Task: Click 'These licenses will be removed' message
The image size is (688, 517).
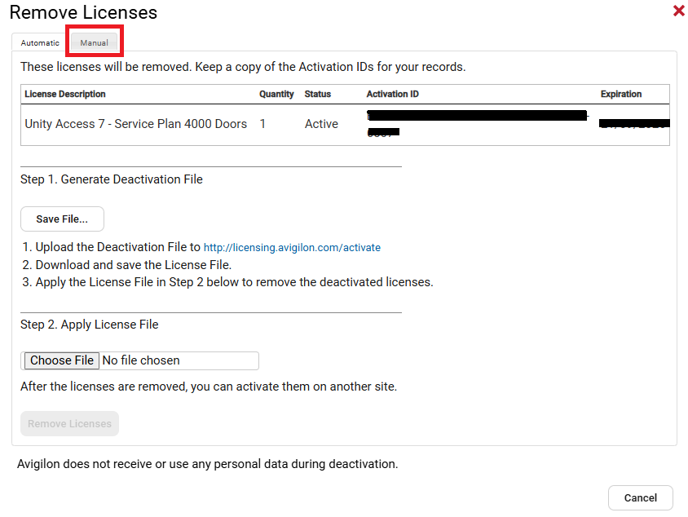Action: tap(243, 67)
